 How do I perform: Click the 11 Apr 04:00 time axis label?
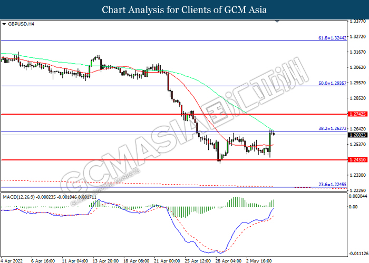[x=75, y=261]
